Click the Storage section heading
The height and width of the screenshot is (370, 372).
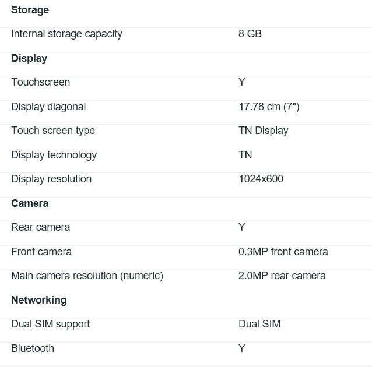(30, 10)
